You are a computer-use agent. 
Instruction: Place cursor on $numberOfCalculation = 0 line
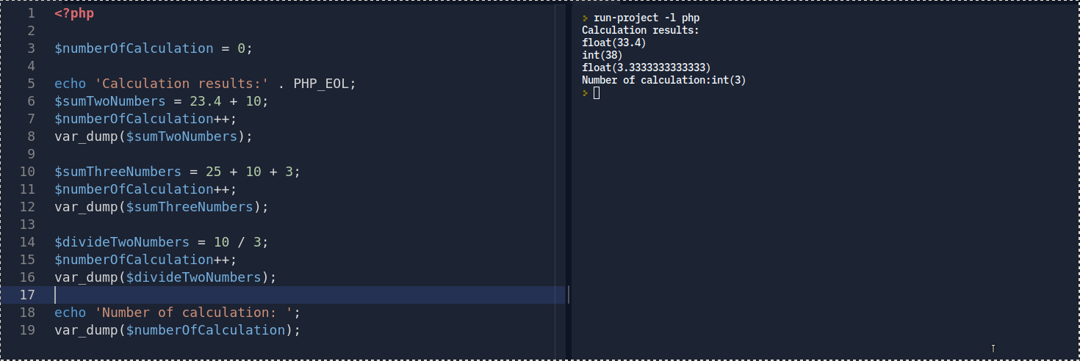coord(153,48)
